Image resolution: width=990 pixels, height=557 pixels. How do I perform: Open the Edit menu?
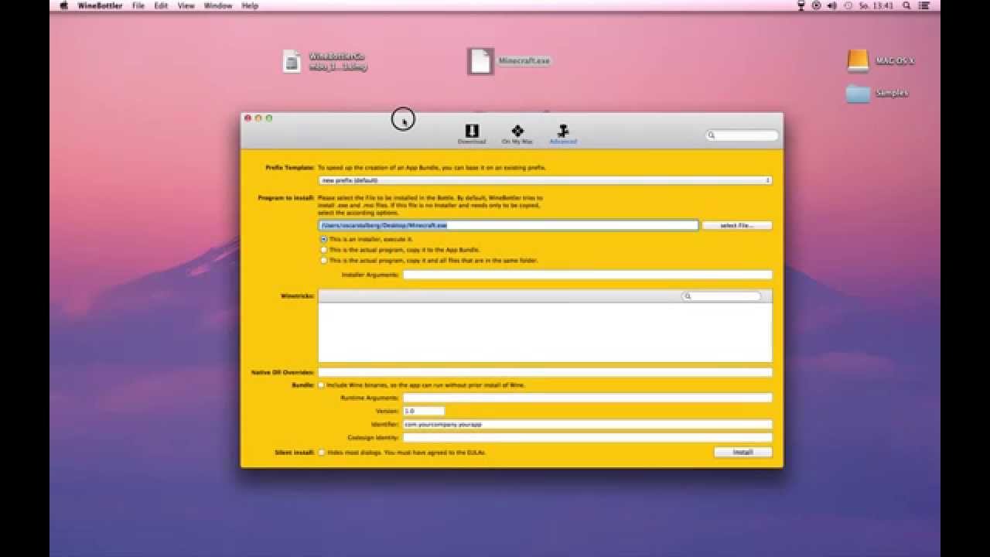161,5
